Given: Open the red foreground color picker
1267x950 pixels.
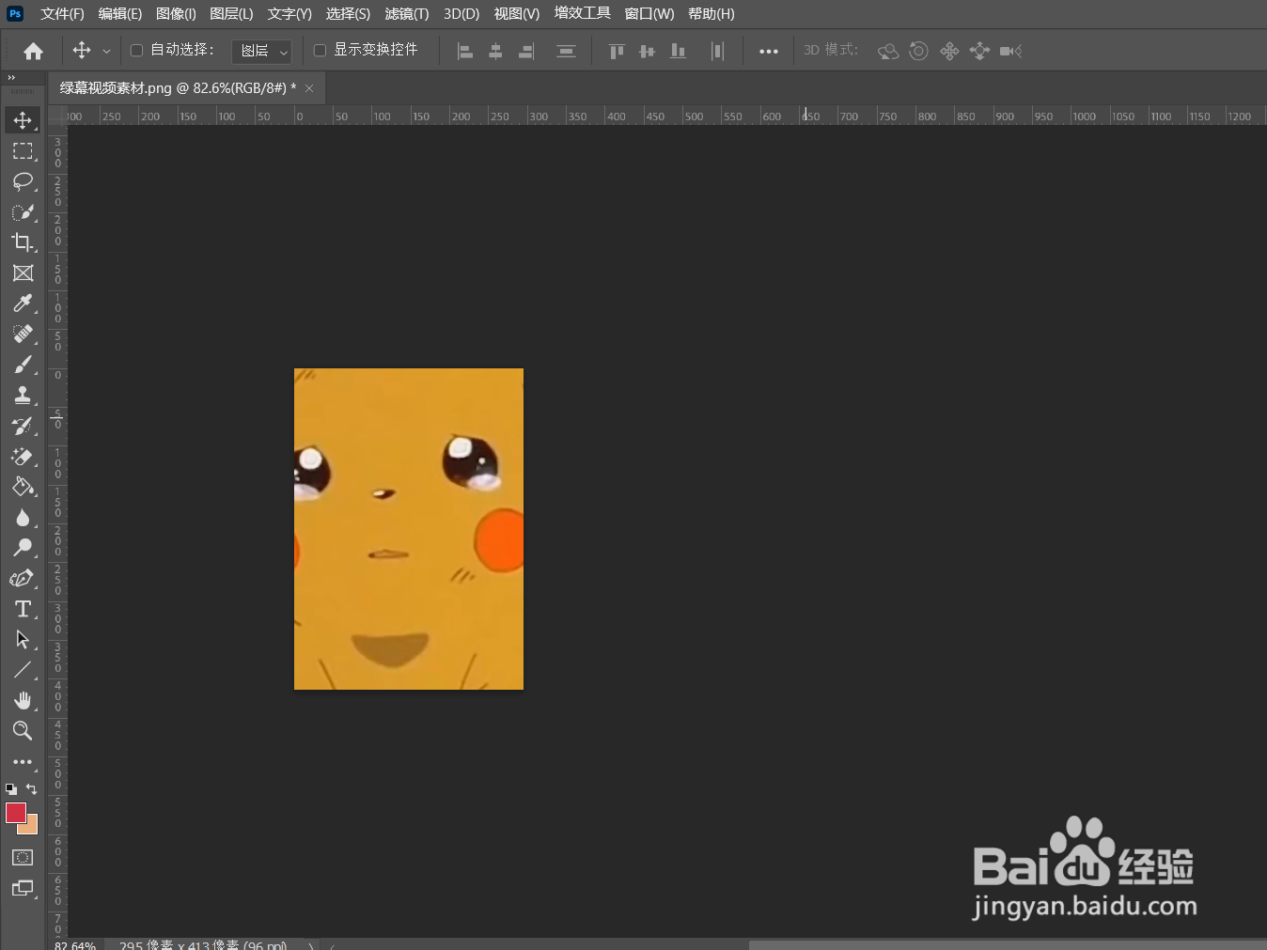Looking at the screenshot, I should coord(16,814).
